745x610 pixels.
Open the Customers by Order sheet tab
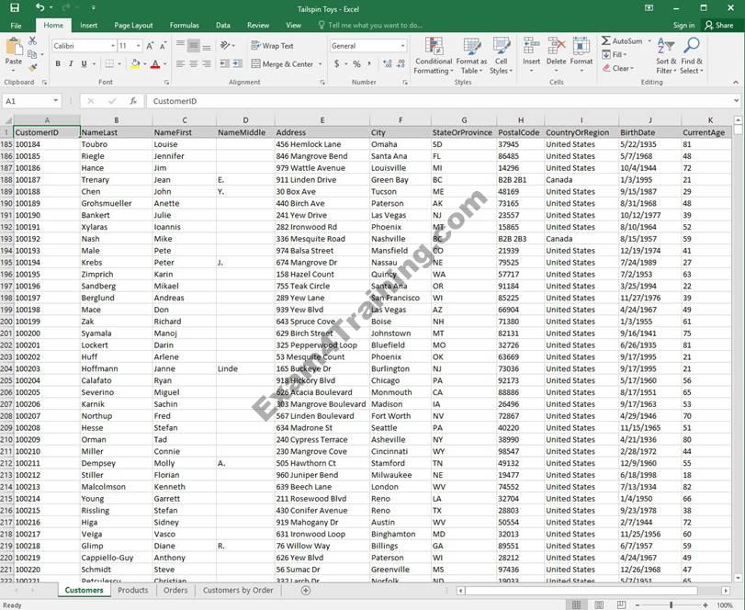click(238, 590)
